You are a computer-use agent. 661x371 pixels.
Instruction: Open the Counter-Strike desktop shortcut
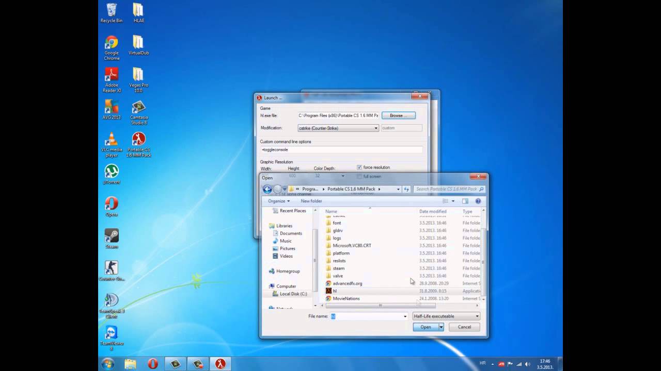112,271
